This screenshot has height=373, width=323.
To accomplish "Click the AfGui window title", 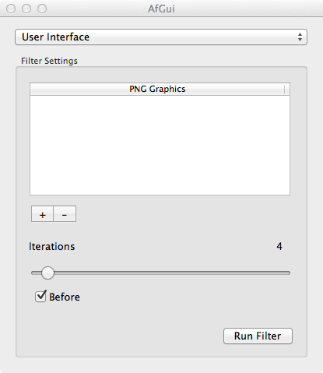I will click(161, 9).
